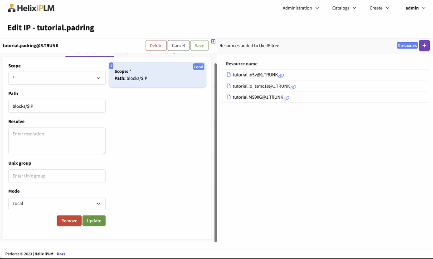Click the green Update button
The height and width of the screenshot is (259, 433).
click(94, 221)
